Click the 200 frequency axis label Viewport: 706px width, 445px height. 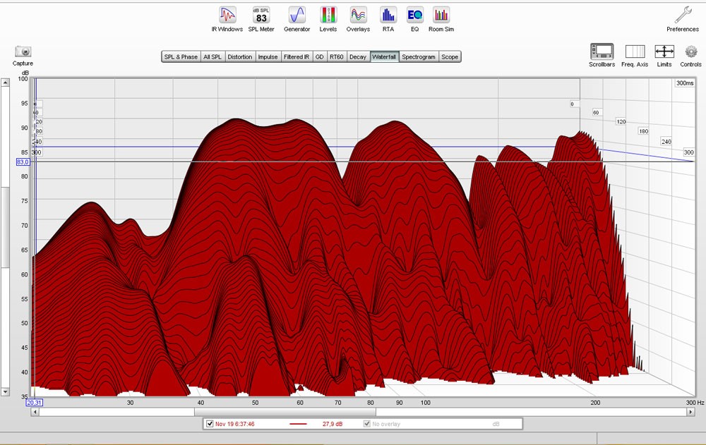tap(595, 403)
